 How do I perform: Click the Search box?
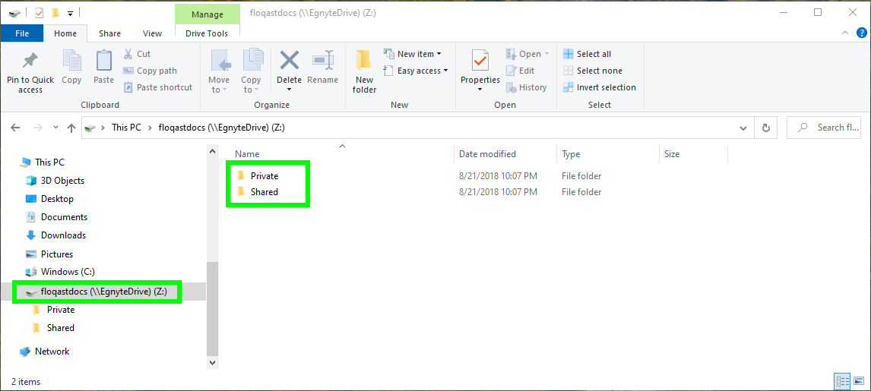pyautogui.click(x=824, y=128)
